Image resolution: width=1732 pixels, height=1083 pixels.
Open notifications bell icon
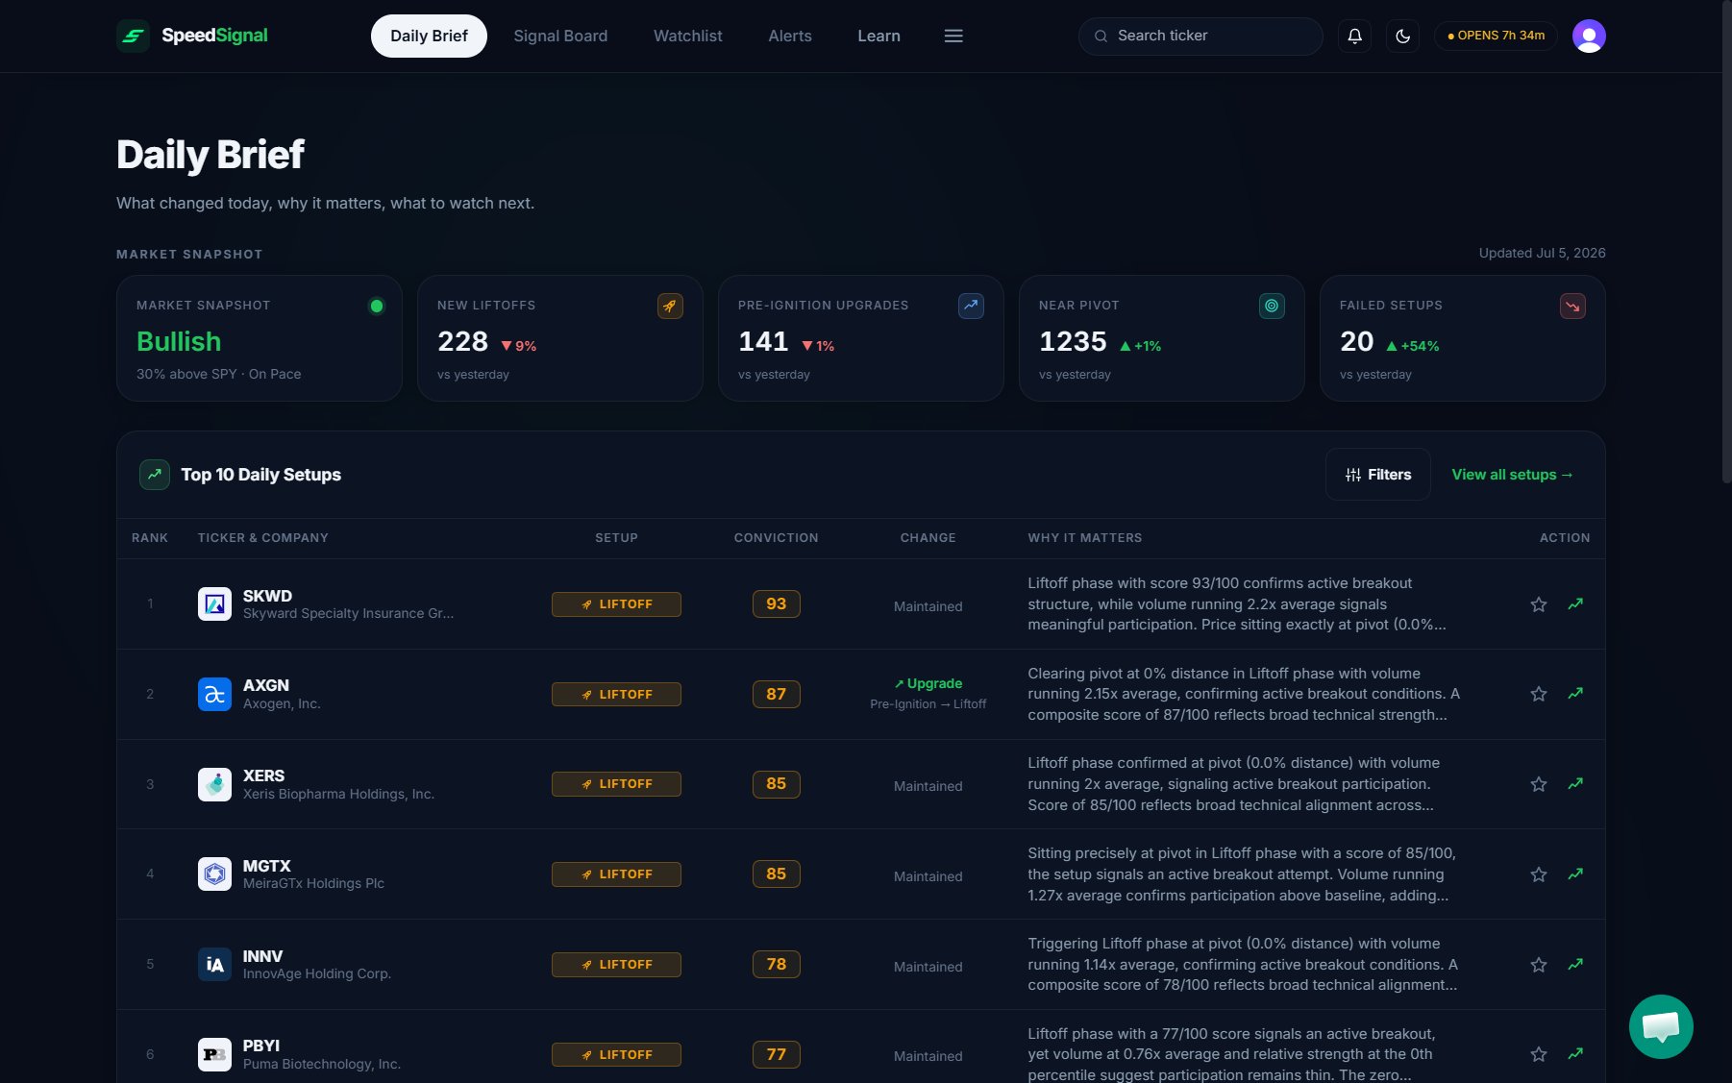[x=1354, y=36]
